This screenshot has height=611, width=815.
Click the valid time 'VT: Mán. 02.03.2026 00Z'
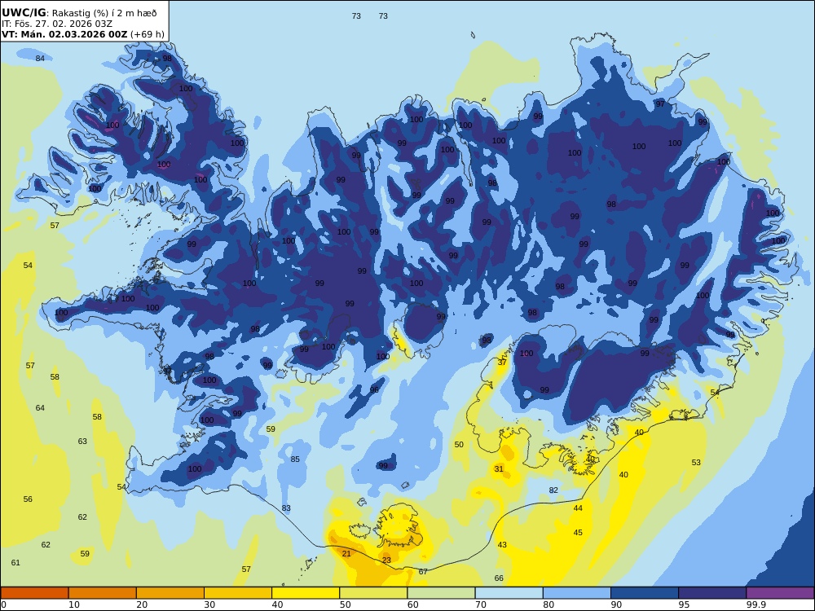coord(64,34)
